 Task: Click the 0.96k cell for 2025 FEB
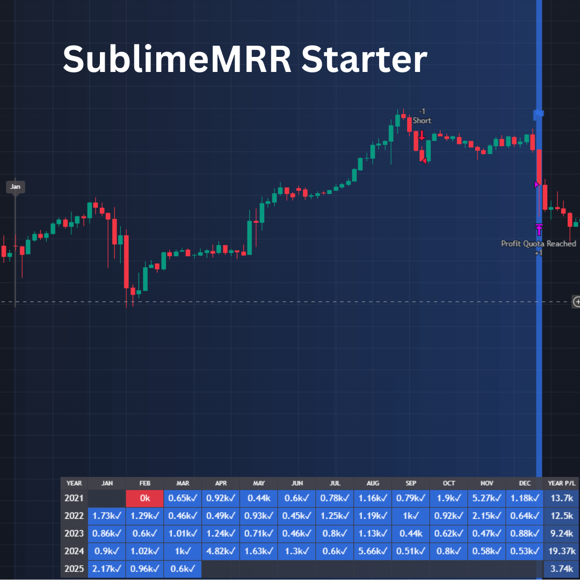coord(144,569)
